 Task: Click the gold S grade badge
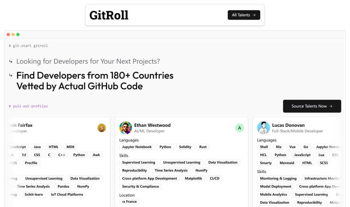tap(101, 128)
